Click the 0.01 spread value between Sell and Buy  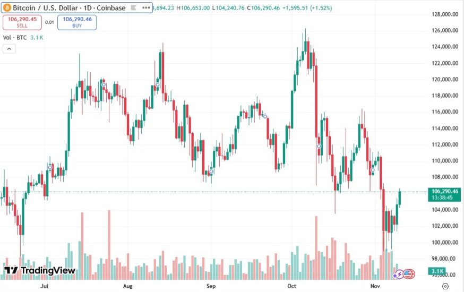49,22
